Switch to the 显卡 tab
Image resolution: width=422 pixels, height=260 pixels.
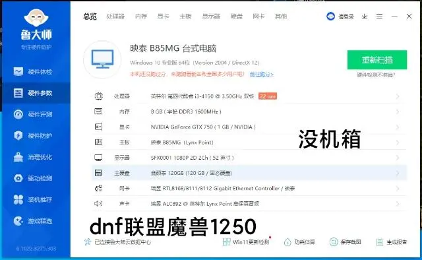point(163,16)
